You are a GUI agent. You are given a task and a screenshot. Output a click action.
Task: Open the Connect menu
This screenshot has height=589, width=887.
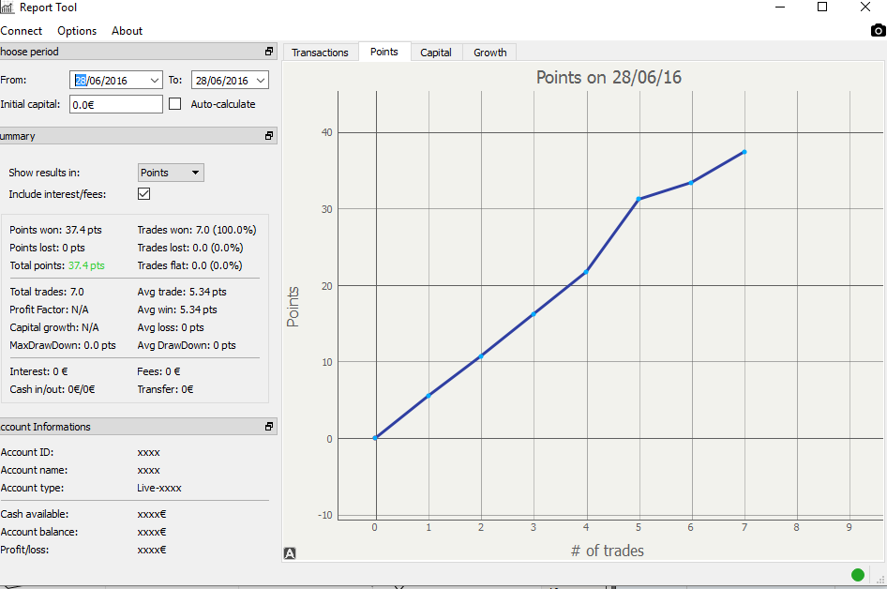click(22, 31)
